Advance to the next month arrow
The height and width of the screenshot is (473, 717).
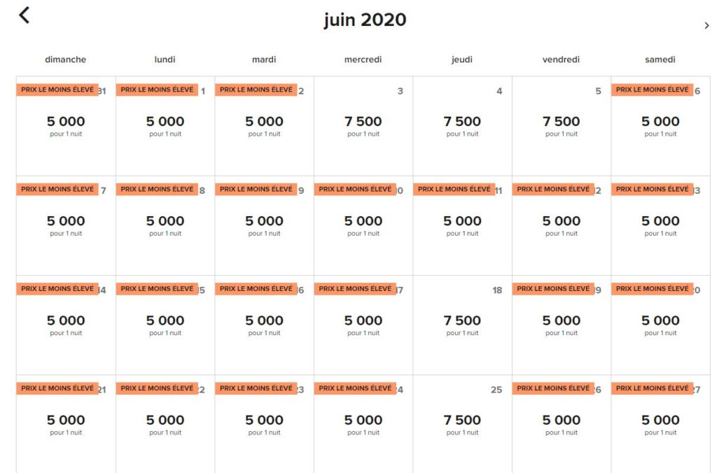click(706, 26)
